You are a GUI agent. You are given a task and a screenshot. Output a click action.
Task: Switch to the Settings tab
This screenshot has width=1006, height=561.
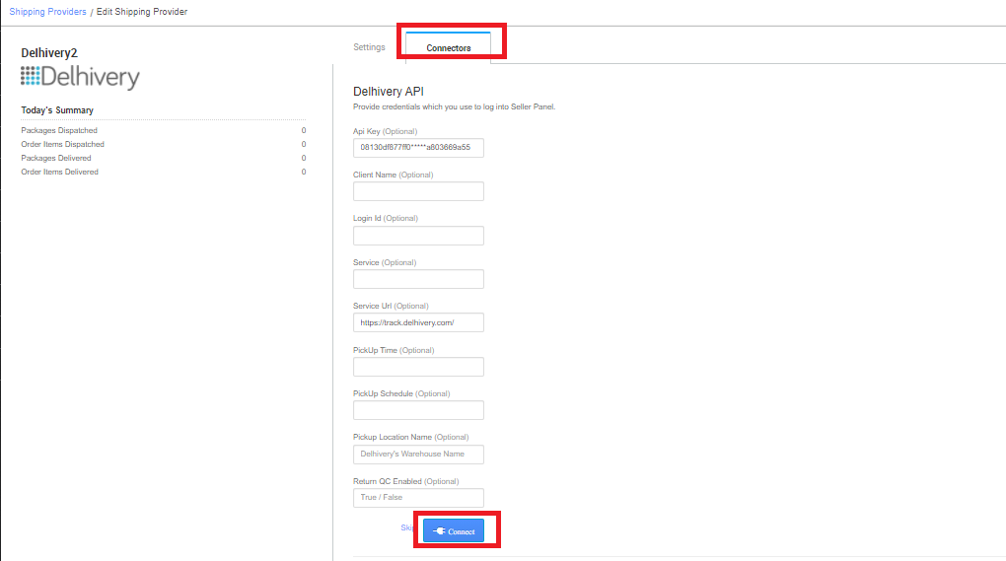(369, 47)
